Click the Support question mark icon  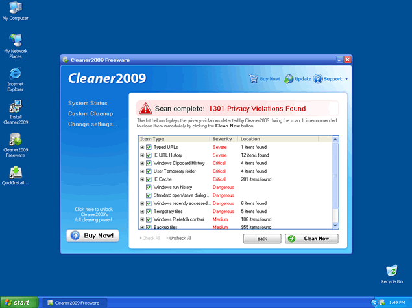pyautogui.click(x=318, y=79)
